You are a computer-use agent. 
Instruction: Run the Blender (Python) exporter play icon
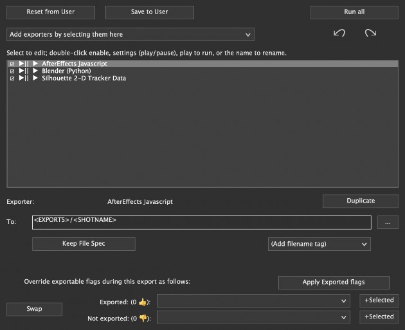click(x=36, y=71)
